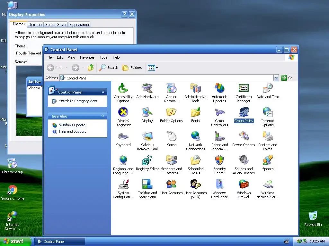329x246 pixels.
Task: Open Automatic Updates icon
Action: [x=219, y=88]
